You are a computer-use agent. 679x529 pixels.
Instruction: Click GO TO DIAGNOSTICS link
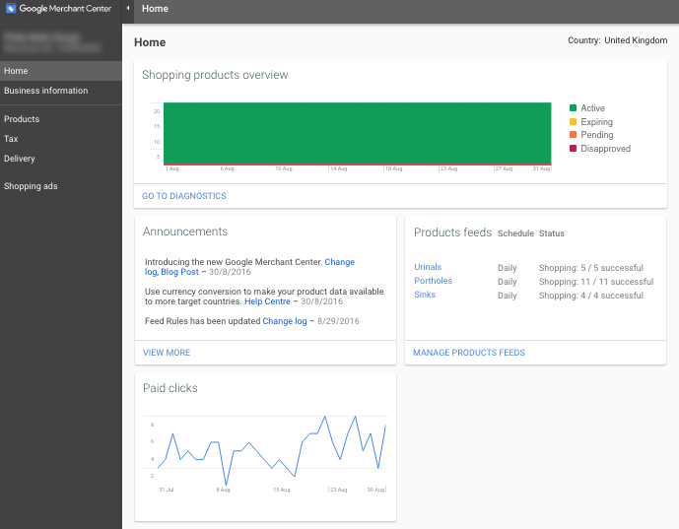point(184,196)
